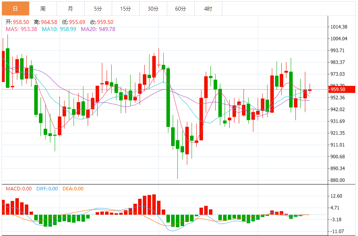Click the MACD:0.00 label
Screen dimensions: 358x236
(x=19, y=189)
